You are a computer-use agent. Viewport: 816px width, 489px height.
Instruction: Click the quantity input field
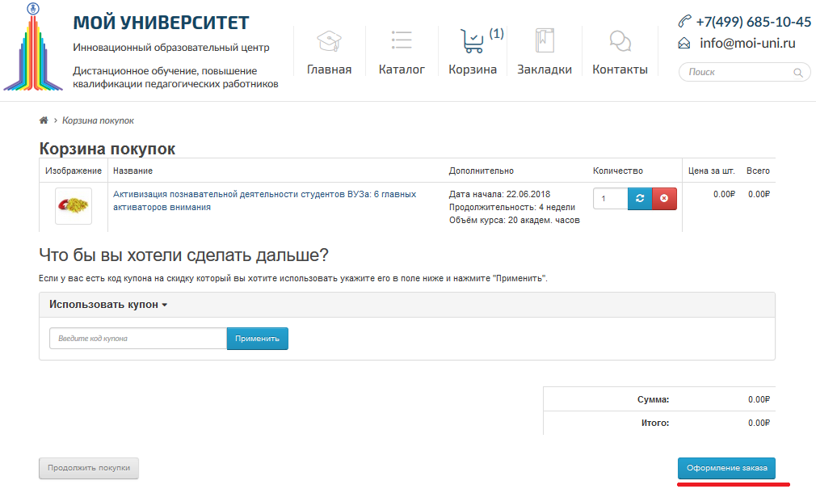[x=610, y=199]
